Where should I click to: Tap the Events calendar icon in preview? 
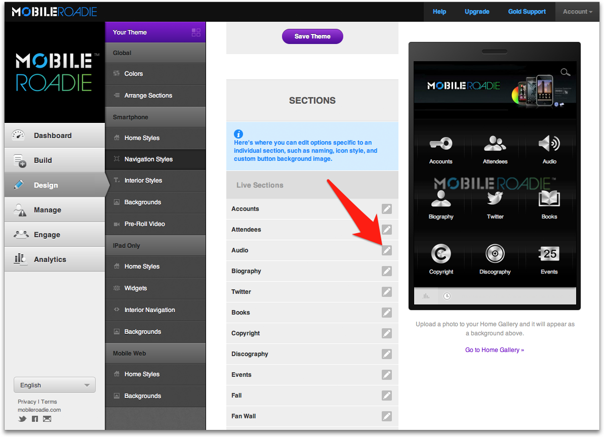(549, 254)
